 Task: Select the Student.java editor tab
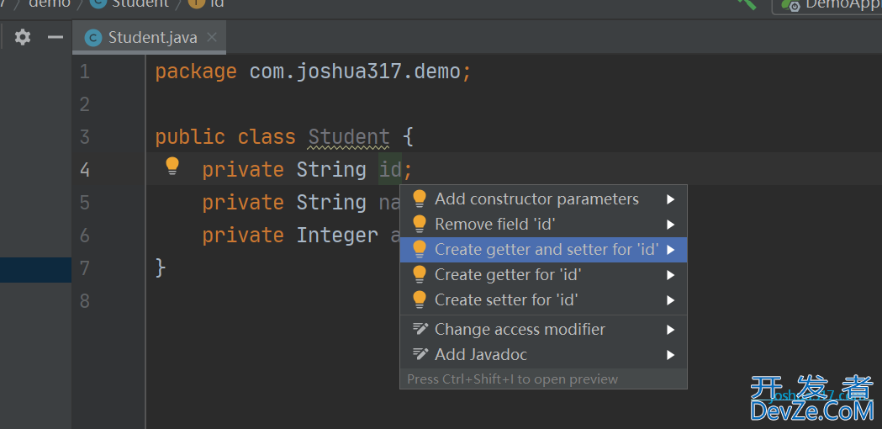149,37
